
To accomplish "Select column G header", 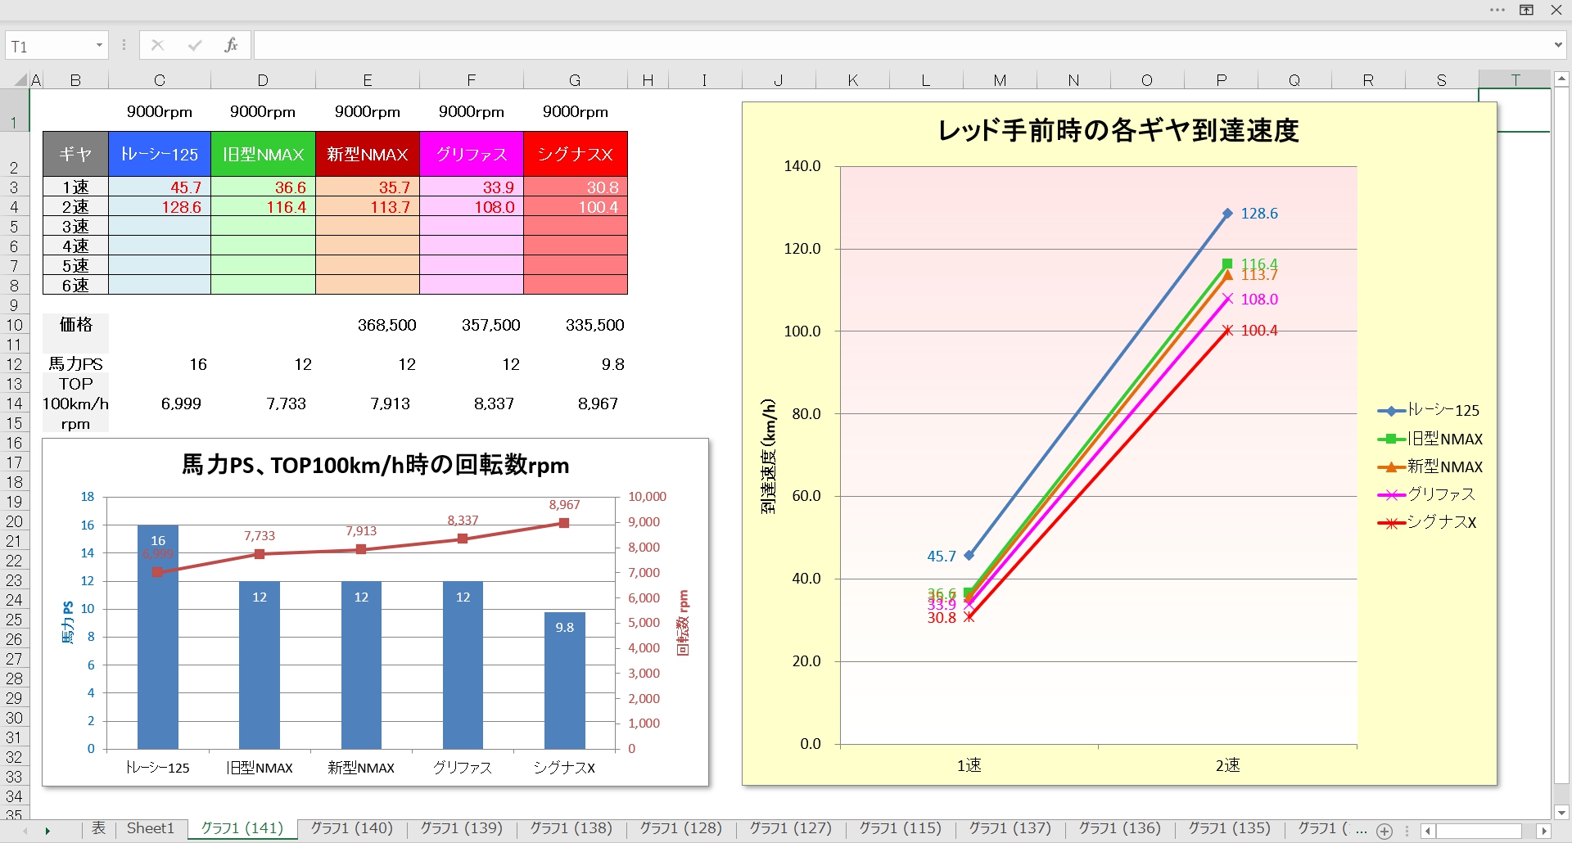I will [x=575, y=80].
